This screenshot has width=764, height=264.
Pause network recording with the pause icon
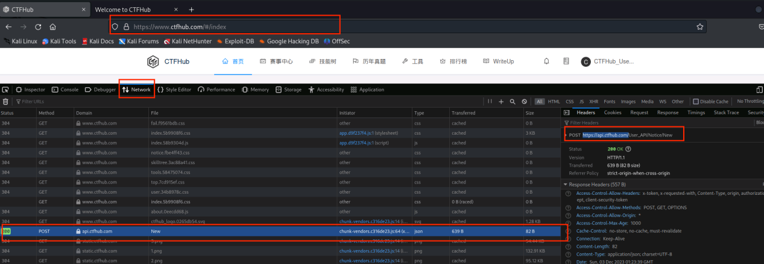490,102
